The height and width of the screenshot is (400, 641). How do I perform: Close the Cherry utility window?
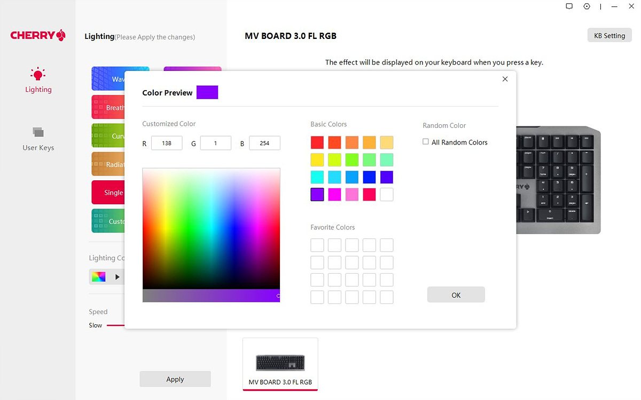pyautogui.click(x=631, y=6)
